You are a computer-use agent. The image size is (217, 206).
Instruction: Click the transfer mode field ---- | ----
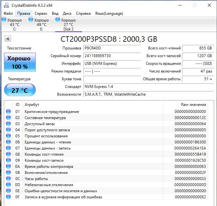tap(112, 71)
